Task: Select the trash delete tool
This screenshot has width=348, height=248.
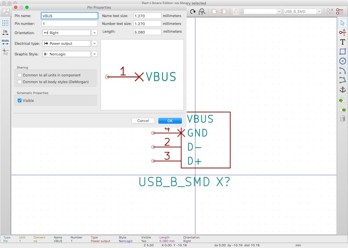Action: click(x=342, y=118)
